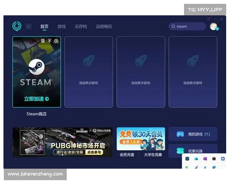Viewport: 230px width, 184px height.
Task: Open PUBG神秘市场开启 banner image
Action: tap(62, 142)
